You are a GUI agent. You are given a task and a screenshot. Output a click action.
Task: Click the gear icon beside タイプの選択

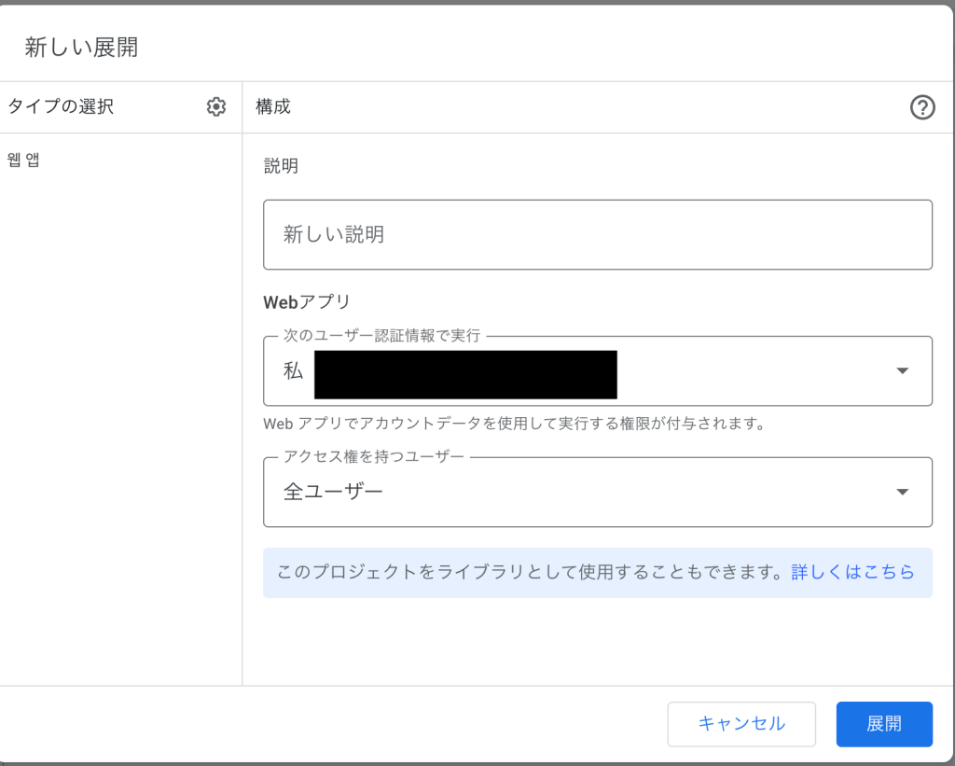click(x=216, y=107)
